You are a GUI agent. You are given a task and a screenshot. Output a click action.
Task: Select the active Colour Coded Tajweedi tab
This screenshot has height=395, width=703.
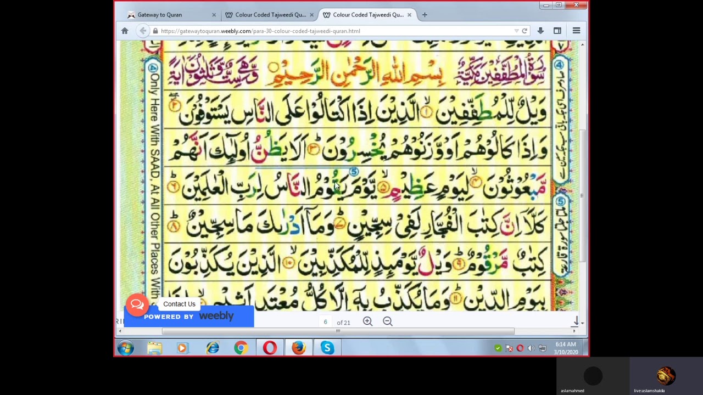coord(367,15)
